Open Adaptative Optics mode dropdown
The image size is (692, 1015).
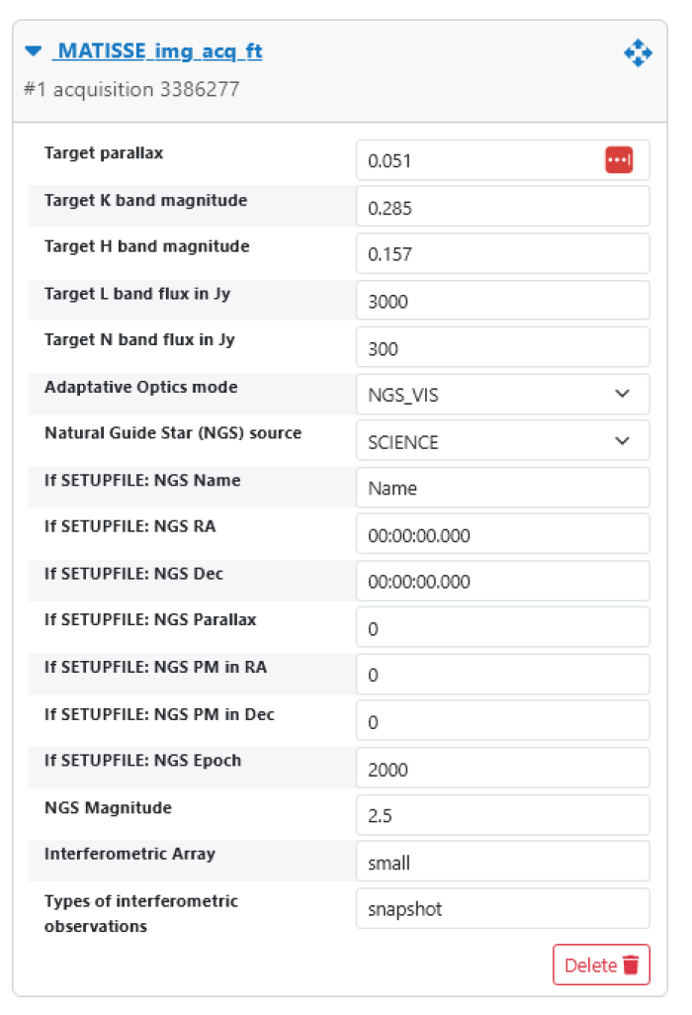pos(502,395)
